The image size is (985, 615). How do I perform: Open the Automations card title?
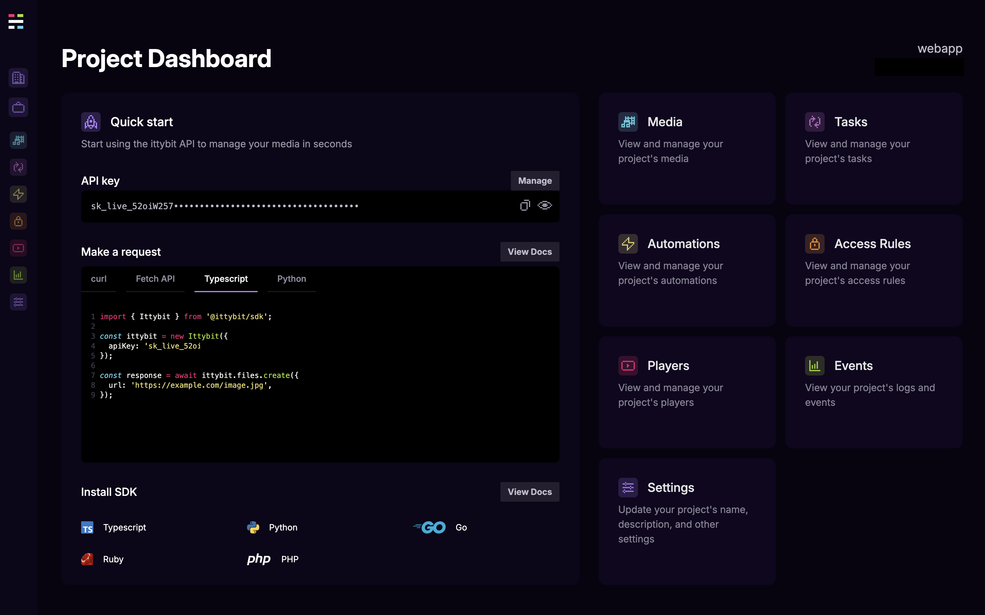pos(684,243)
